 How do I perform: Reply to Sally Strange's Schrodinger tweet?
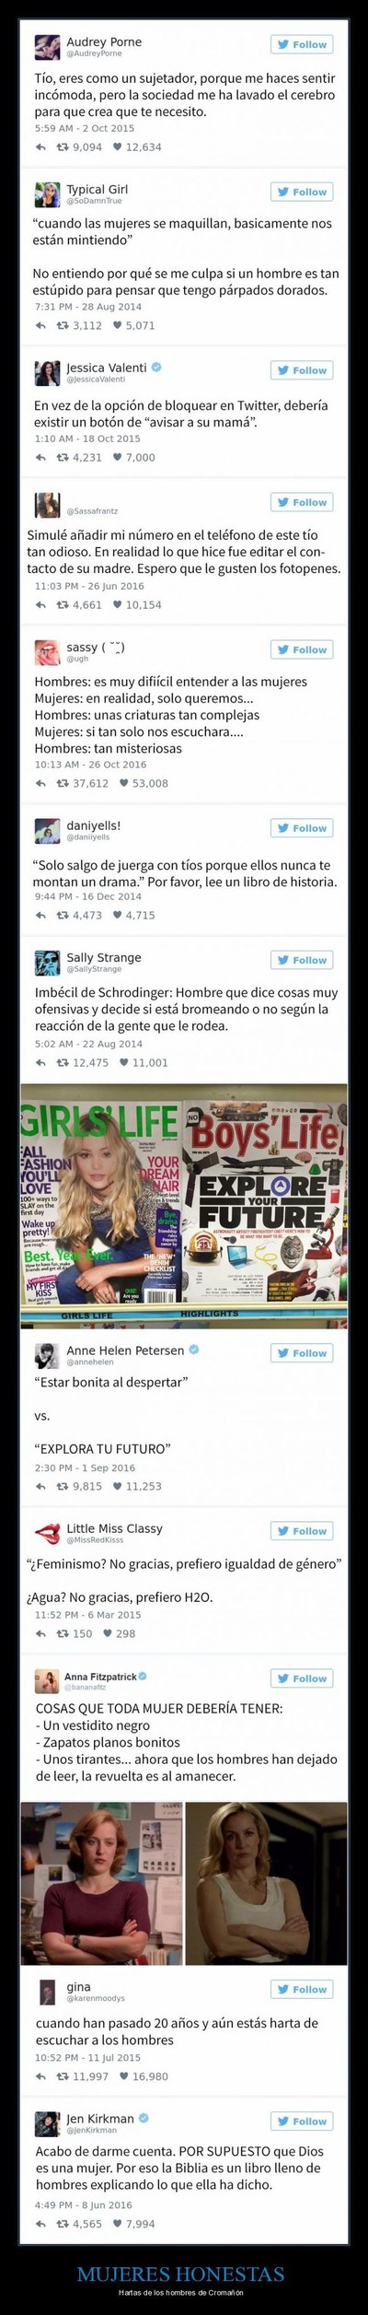click(40, 1062)
